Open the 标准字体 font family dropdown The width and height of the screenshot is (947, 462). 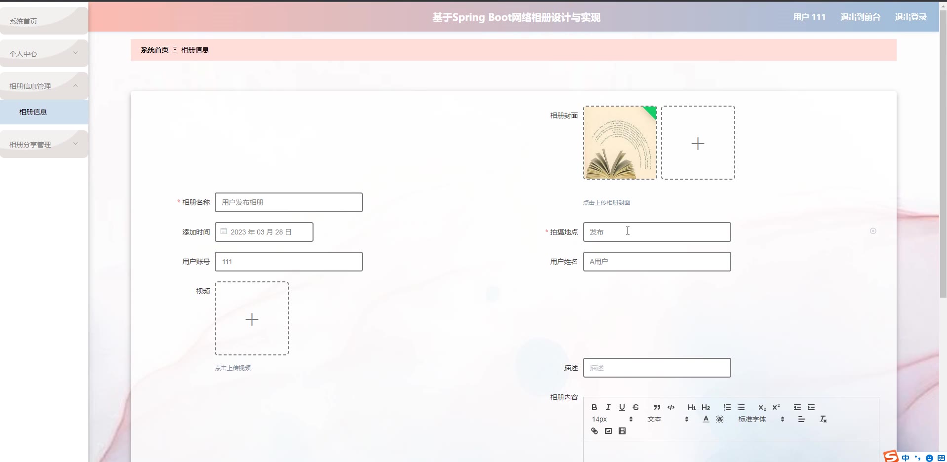tap(761, 419)
